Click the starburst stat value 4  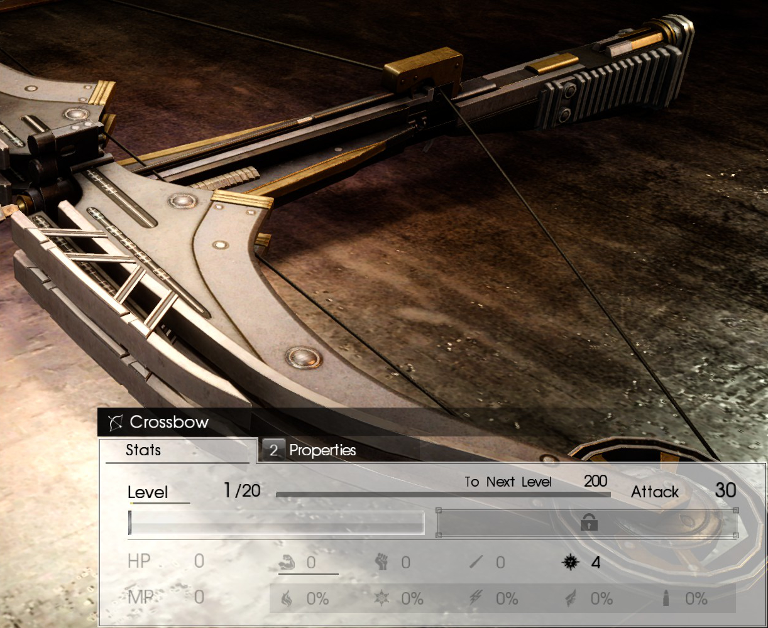click(x=596, y=562)
